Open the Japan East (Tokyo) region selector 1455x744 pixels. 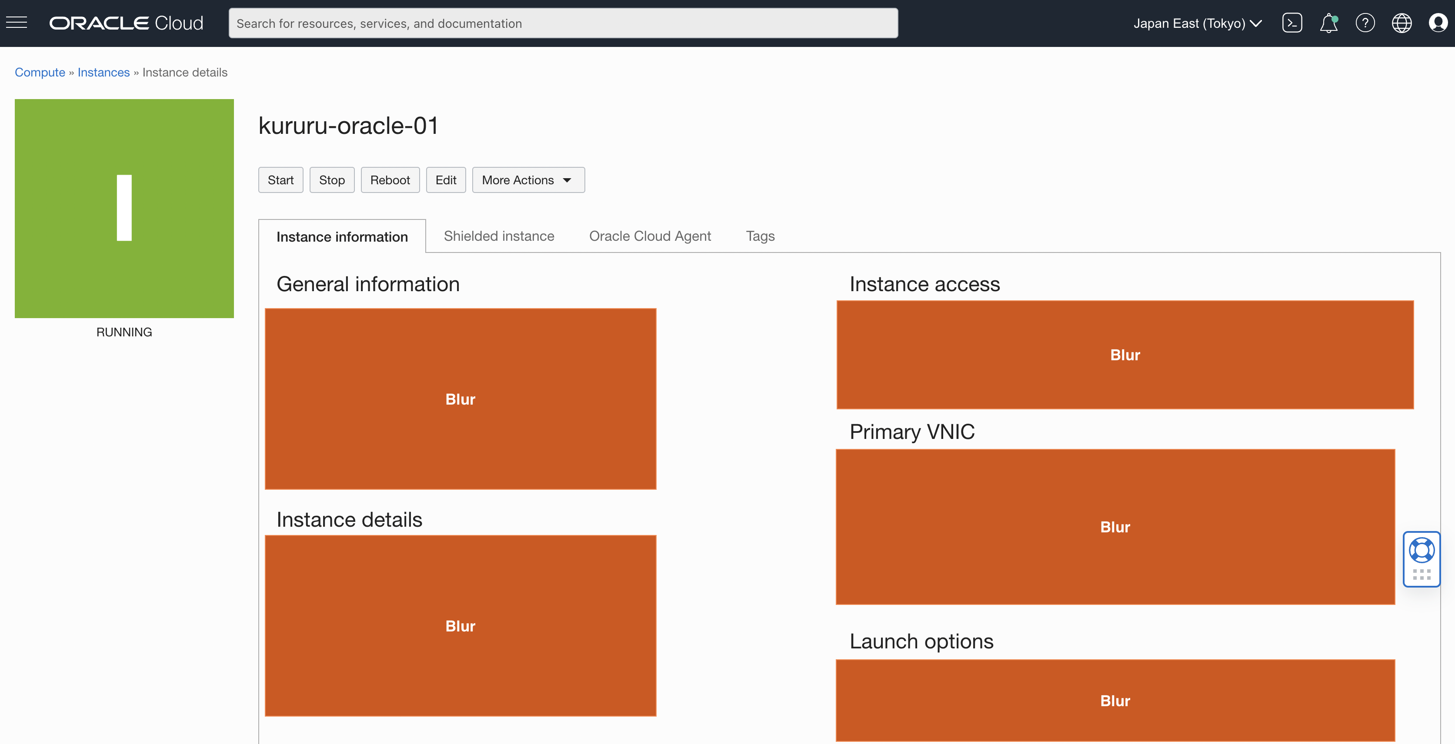[x=1197, y=23]
